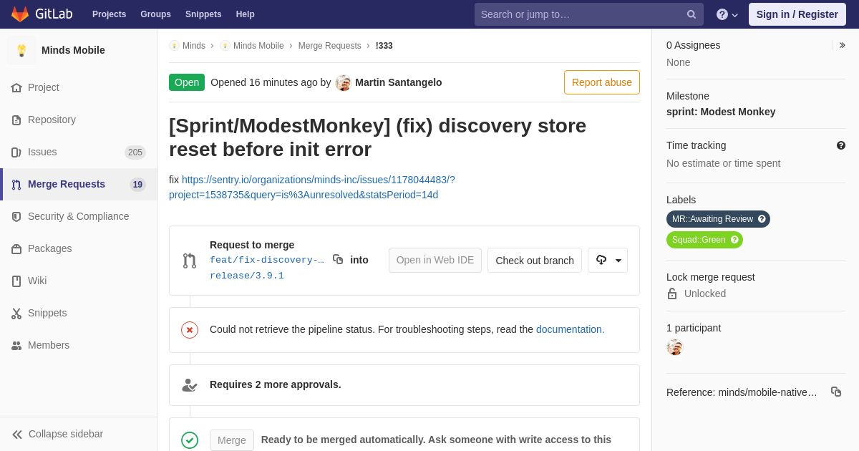Click the sprint: Modest Monkey milestone
The width and height of the screenshot is (859, 451).
click(721, 112)
